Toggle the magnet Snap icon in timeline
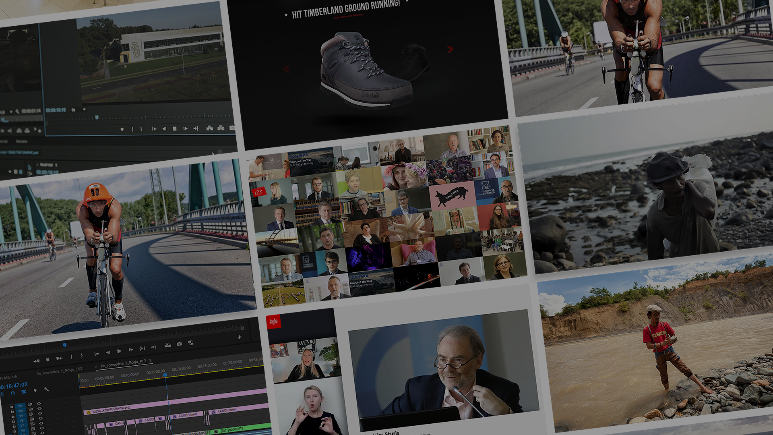Screen dimensions: 773x435 pyautogui.click(x=13, y=393)
